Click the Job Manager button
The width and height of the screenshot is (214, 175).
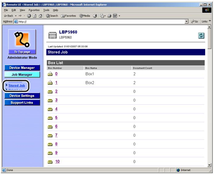point(22,75)
